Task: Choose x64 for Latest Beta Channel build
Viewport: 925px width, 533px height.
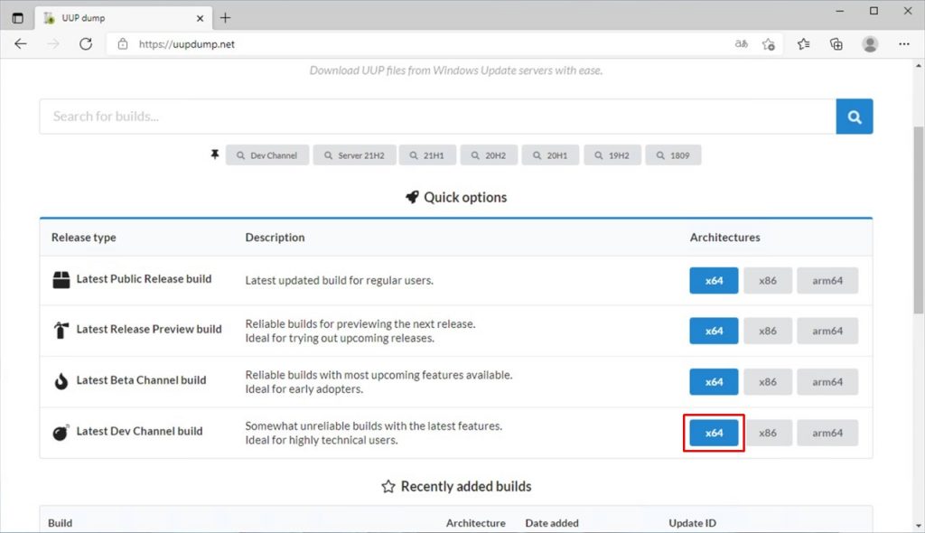Action: (714, 382)
